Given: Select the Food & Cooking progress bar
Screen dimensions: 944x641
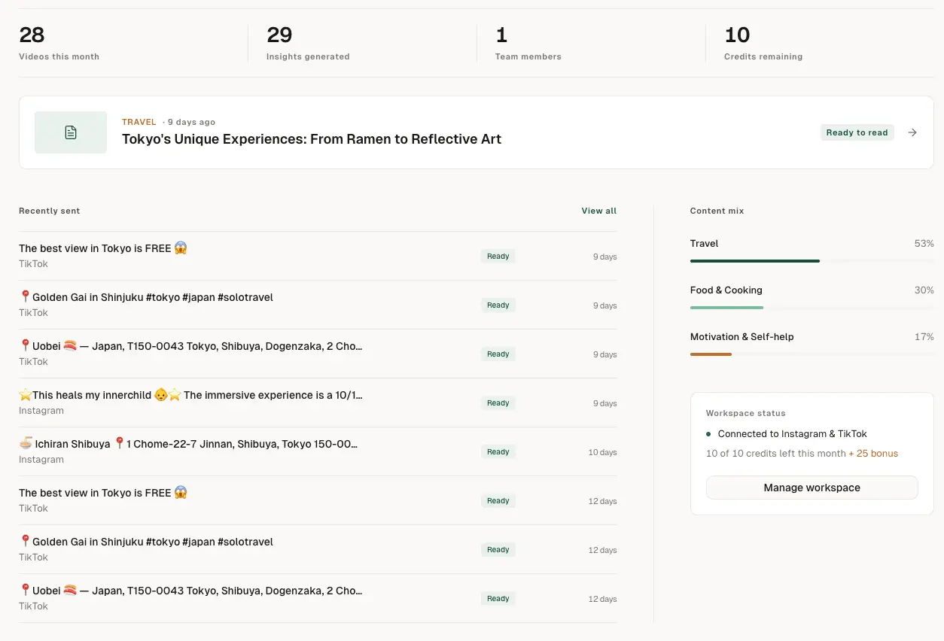Looking at the screenshot, I should [812, 308].
